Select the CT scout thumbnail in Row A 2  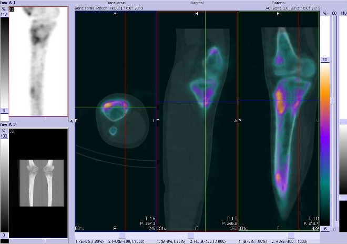pyautogui.click(x=38, y=183)
